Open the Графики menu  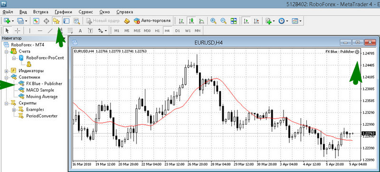click(x=63, y=12)
